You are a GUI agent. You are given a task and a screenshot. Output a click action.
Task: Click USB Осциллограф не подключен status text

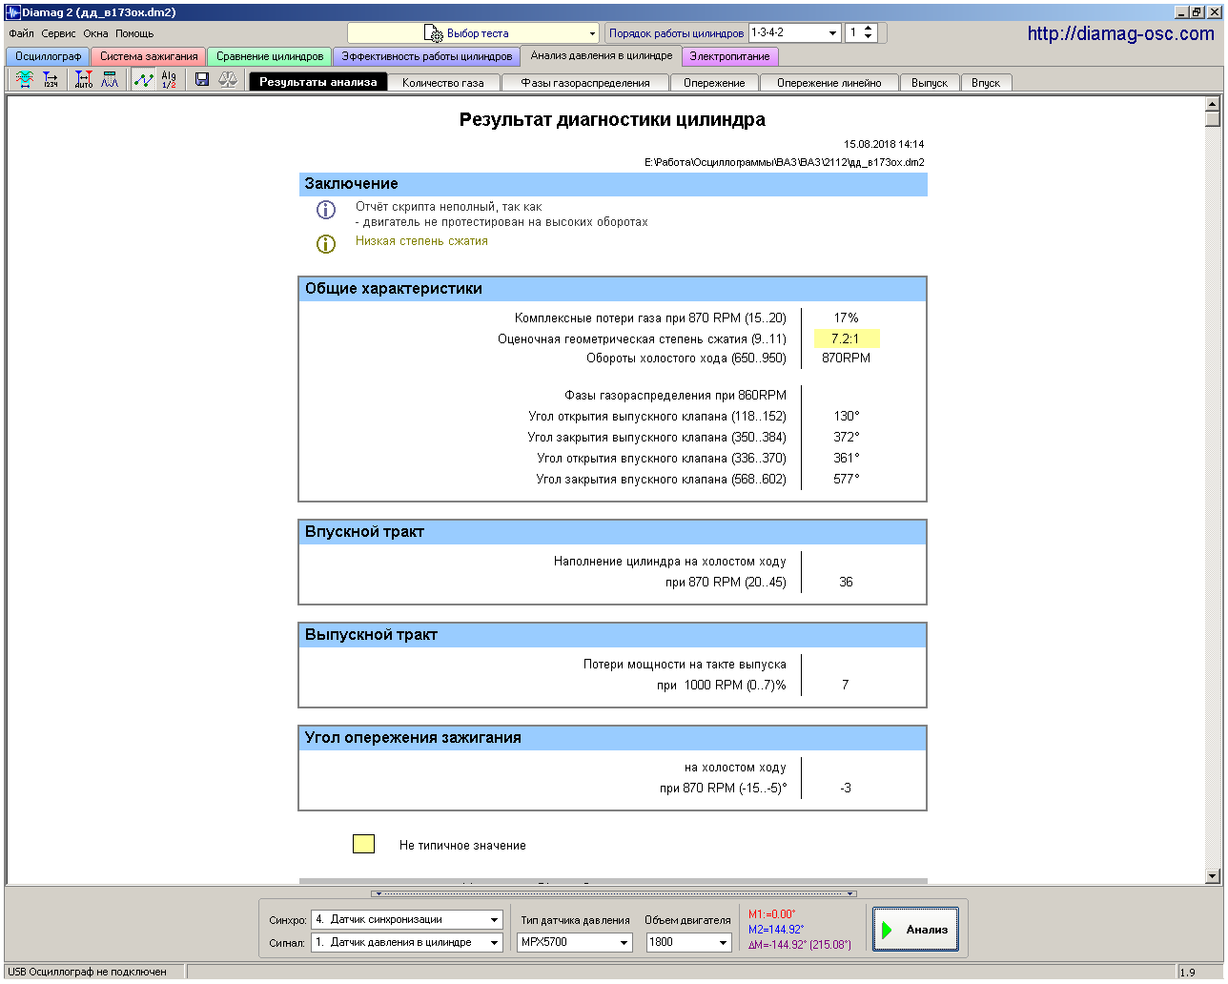coord(87,972)
